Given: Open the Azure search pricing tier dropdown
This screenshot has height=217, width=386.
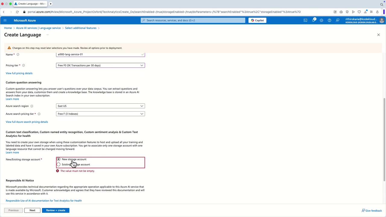Looking at the screenshot, I should pos(100,114).
